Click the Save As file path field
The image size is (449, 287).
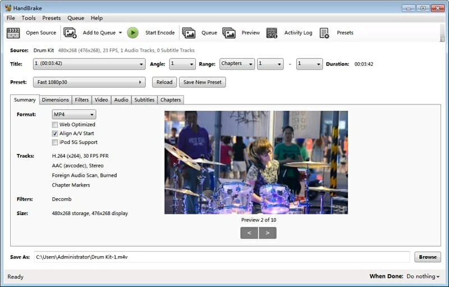[x=222, y=257]
